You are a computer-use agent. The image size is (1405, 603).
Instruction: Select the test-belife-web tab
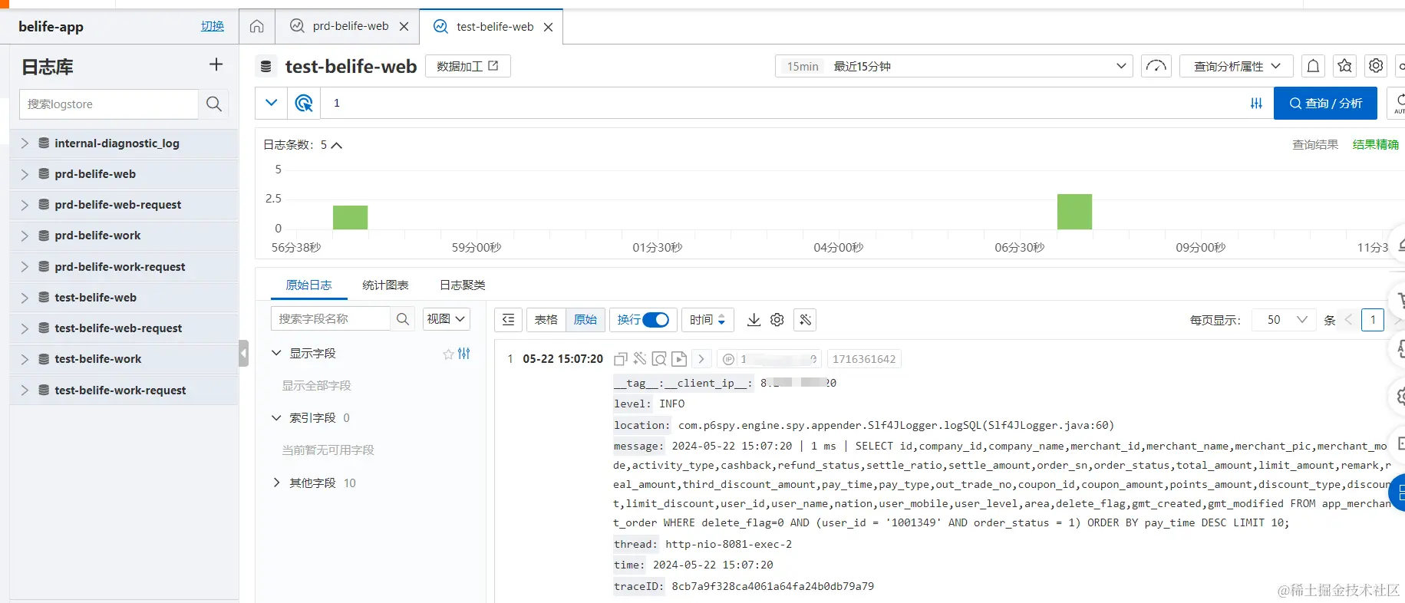[494, 27]
